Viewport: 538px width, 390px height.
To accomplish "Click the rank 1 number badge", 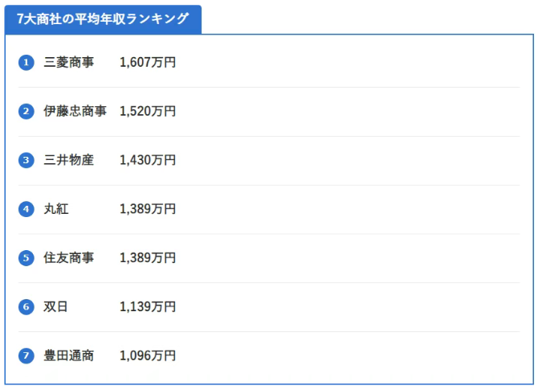I will pyautogui.click(x=26, y=63).
